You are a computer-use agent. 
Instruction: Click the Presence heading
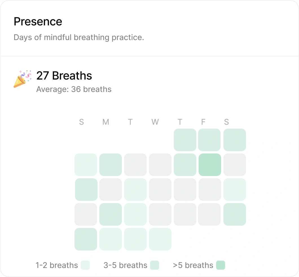click(38, 21)
